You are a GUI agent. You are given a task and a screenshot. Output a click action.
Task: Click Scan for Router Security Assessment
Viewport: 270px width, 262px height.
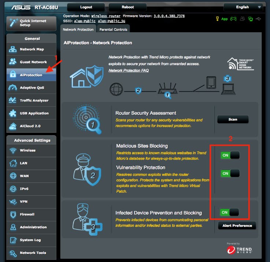(233, 119)
